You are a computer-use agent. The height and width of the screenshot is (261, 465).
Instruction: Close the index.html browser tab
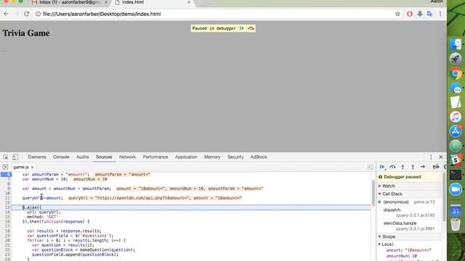click(x=189, y=2)
